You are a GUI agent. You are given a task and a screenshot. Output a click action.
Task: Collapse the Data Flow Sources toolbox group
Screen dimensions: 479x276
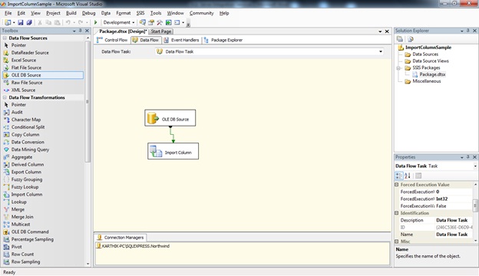click(5, 38)
